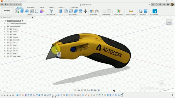Open the INSERIR menu label
The image size is (175, 98).
click(x=143, y=14)
